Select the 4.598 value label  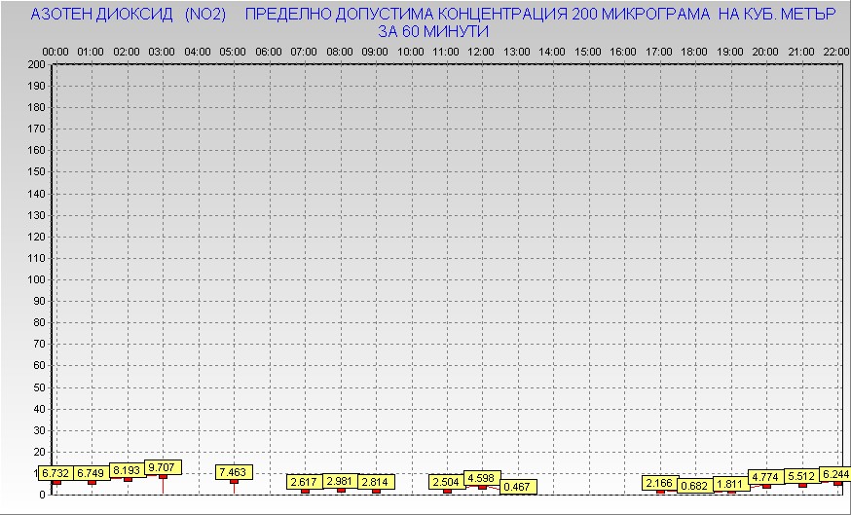pyautogui.click(x=483, y=478)
